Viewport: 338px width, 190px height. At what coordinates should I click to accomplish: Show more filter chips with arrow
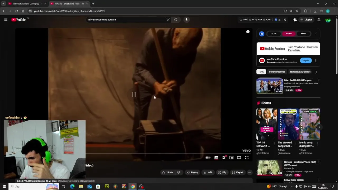click(x=316, y=72)
